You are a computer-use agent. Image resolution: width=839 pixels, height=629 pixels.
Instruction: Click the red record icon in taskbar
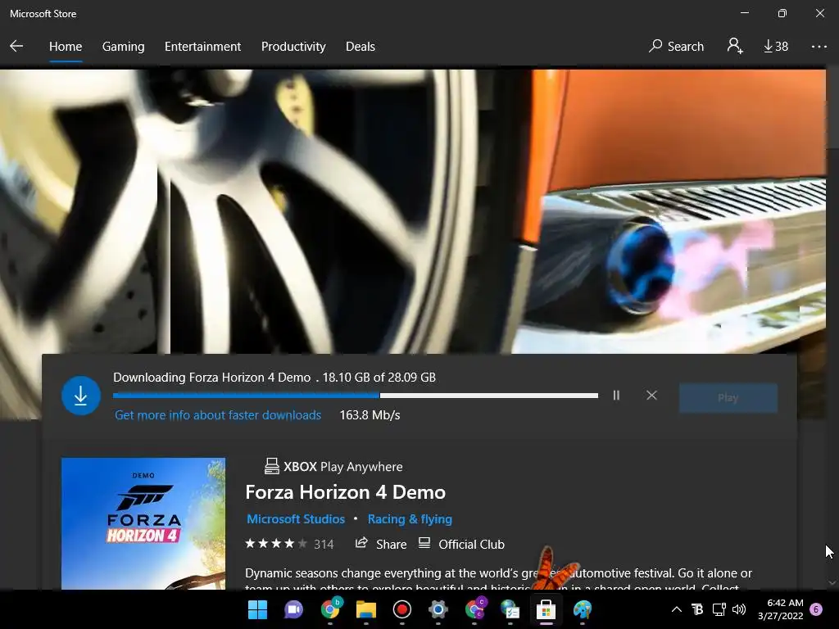[401, 609]
